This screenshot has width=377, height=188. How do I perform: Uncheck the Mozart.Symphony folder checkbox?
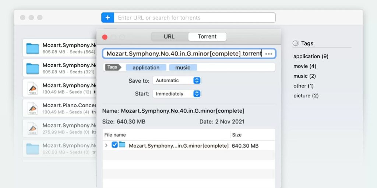[115, 145]
